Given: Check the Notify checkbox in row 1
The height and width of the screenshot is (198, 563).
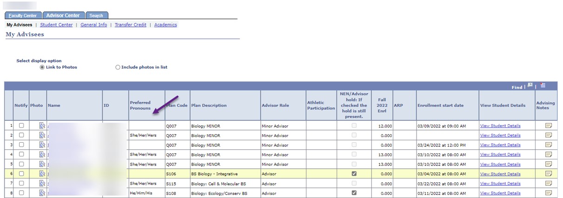Looking at the screenshot, I should pyautogui.click(x=21, y=125).
